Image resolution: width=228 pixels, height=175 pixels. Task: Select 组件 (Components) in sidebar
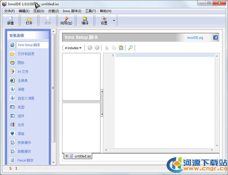click(x=21, y=116)
